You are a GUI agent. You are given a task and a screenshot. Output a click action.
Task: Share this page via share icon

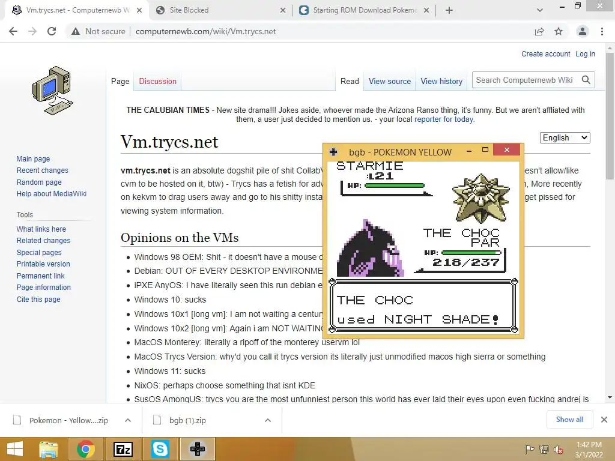coord(539,31)
